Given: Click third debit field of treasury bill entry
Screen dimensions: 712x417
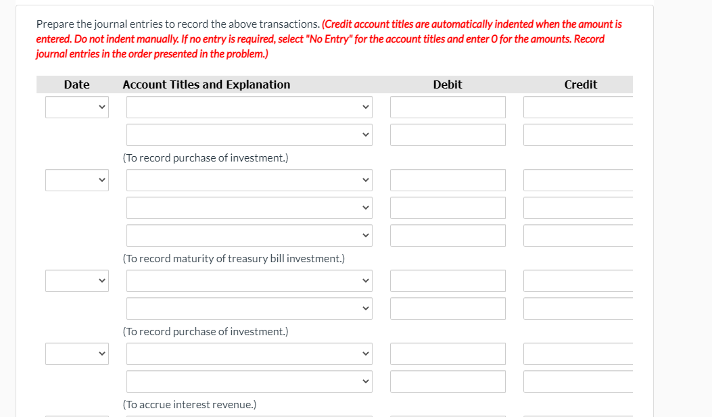Looking at the screenshot, I should pyautogui.click(x=447, y=235).
